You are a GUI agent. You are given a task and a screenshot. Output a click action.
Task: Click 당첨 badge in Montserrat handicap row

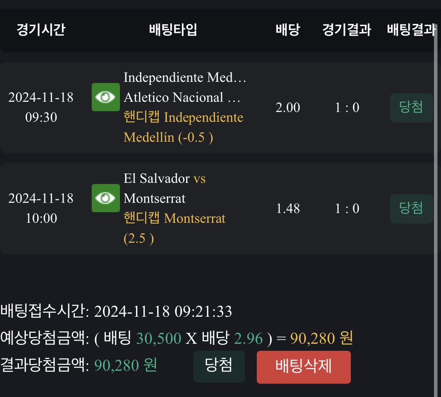[x=411, y=209]
